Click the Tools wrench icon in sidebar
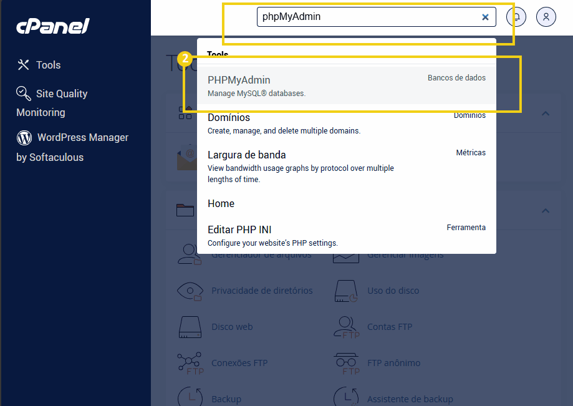Image resolution: width=573 pixels, height=406 pixels. pyautogui.click(x=23, y=65)
